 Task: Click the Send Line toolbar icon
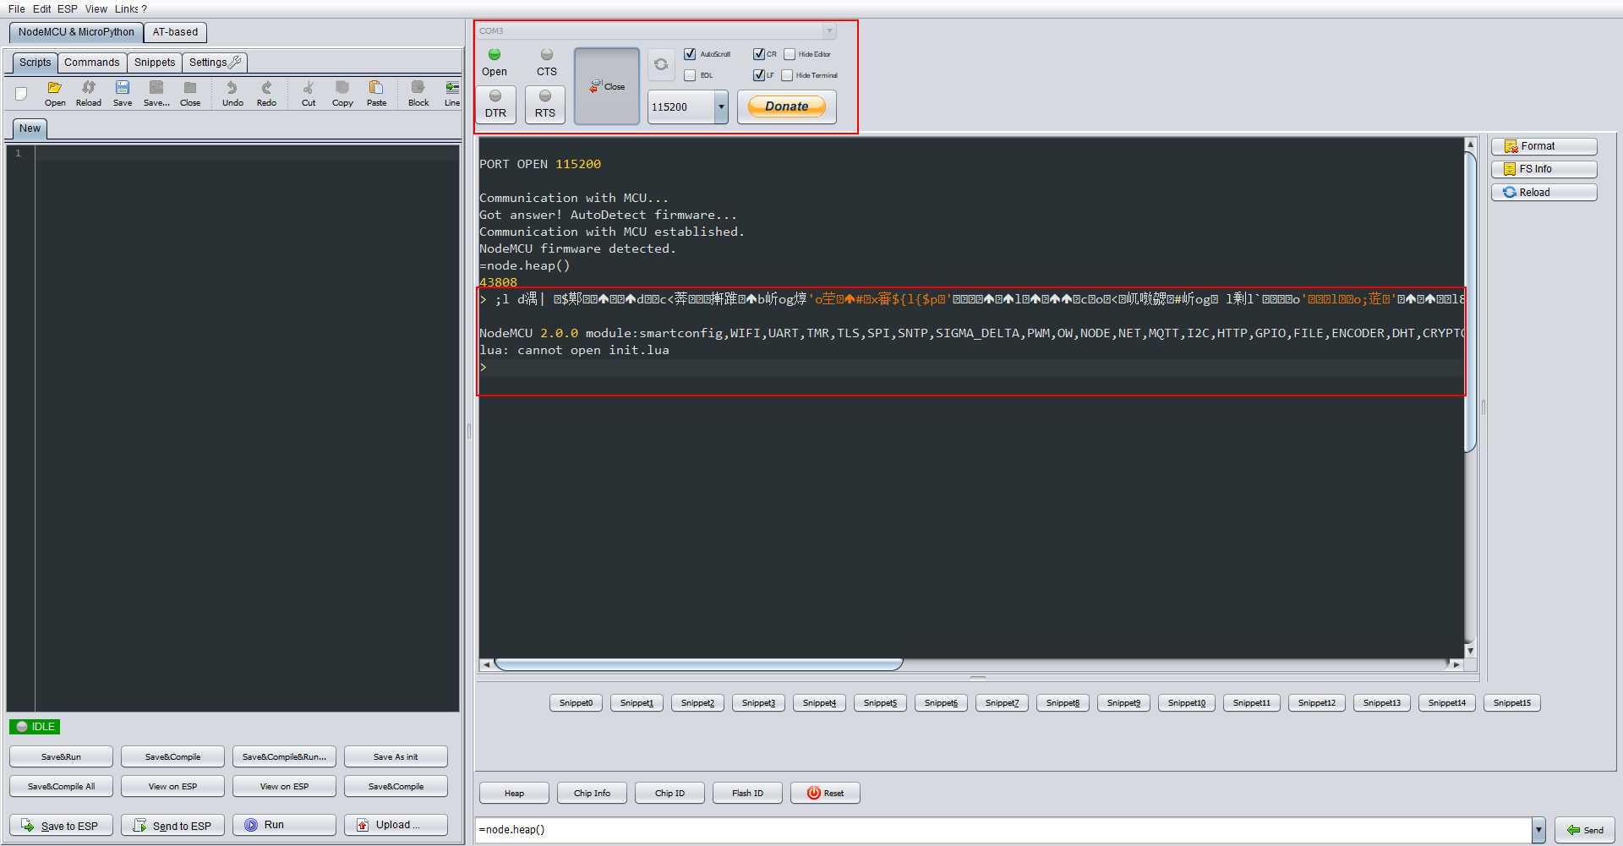452,93
